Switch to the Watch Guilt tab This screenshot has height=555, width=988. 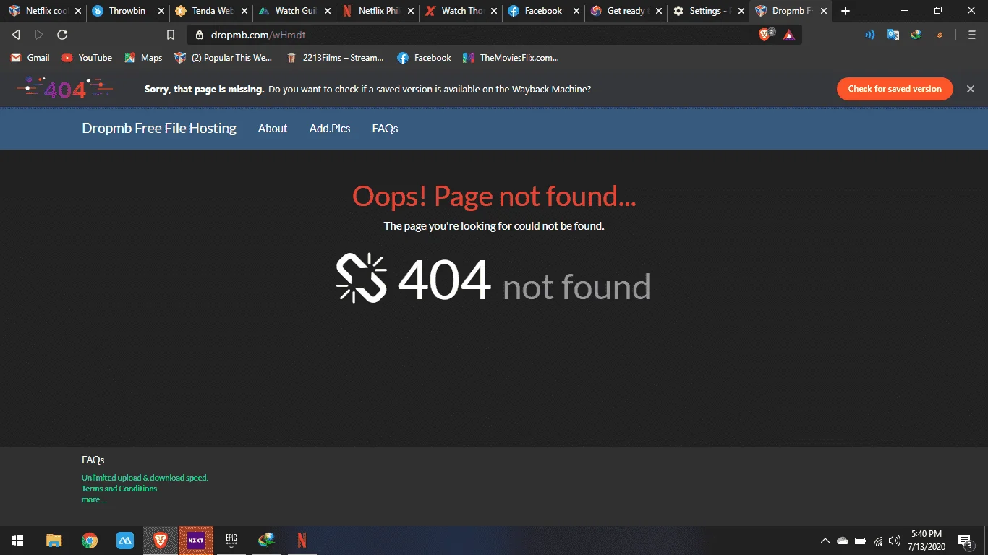click(293, 11)
